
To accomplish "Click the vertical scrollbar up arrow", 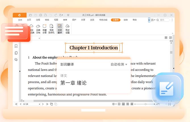I will (x=171, y=43).
